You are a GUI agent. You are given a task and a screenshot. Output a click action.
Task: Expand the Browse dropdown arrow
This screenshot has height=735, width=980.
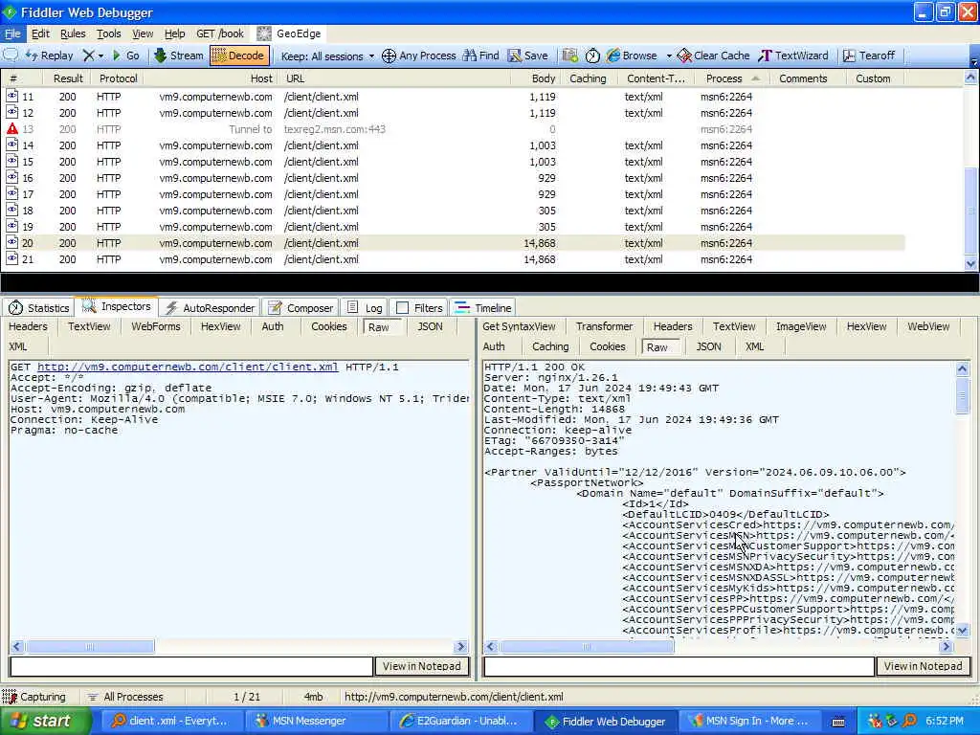pyautogui.click(x=669, y=56)
